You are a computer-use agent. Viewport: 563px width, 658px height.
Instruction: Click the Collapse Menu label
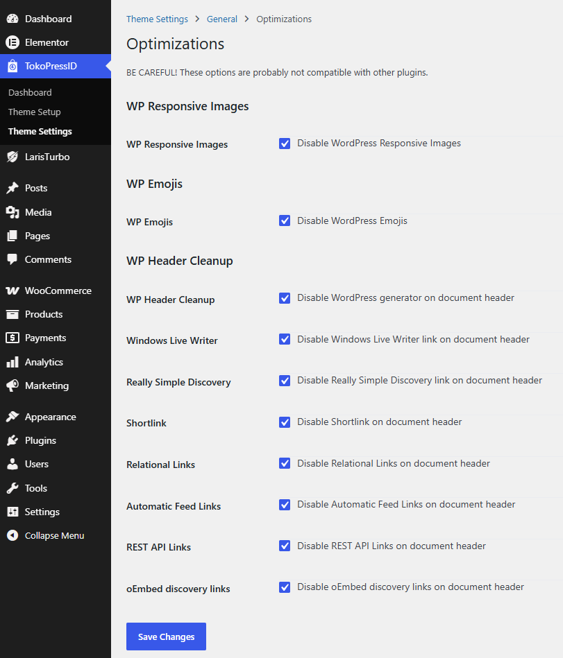pos(54,535)
